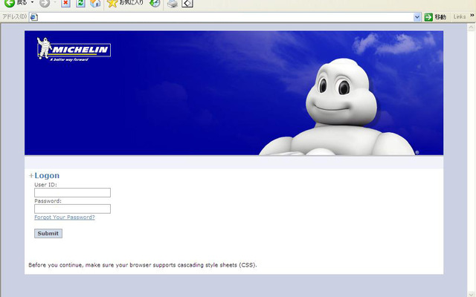Click the User ID label text
Image resolution: width=476 pixels, height=297 pixels.
45,185
